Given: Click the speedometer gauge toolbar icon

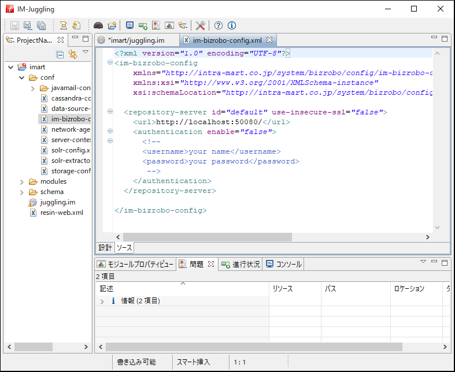Looking at the screenshot, I should 98,25.
